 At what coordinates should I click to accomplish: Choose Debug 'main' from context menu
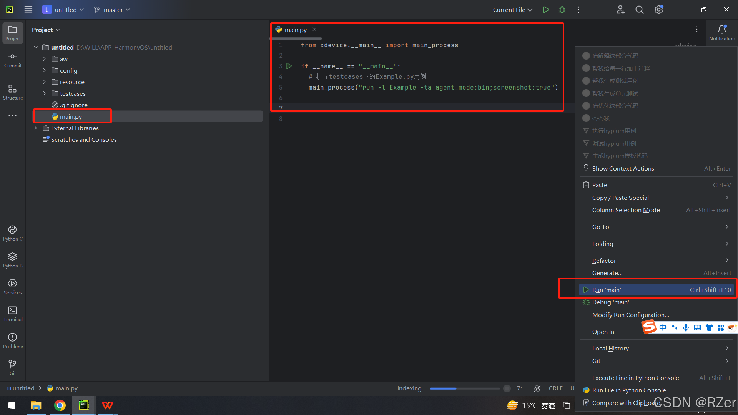pos(656,302)
